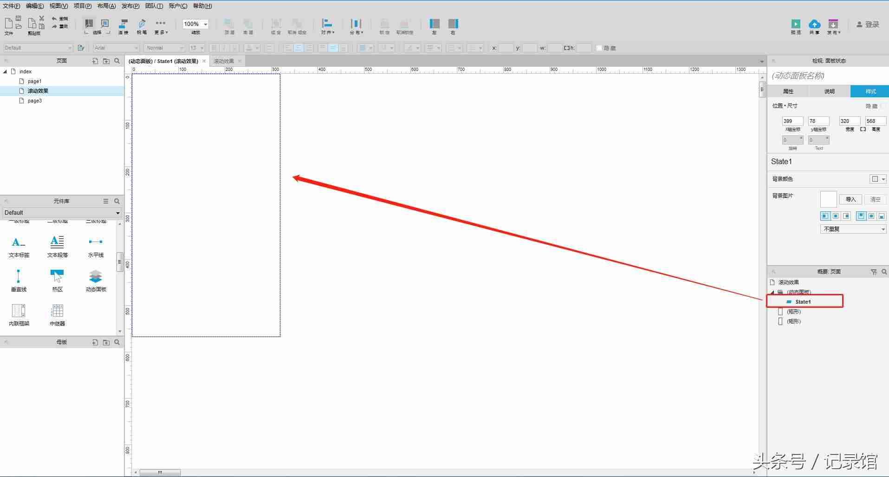
Task: Click the Pen (钢笔) tool
Action: (142, 26)
